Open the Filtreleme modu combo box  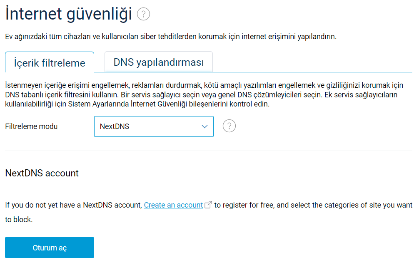[154, 126]
